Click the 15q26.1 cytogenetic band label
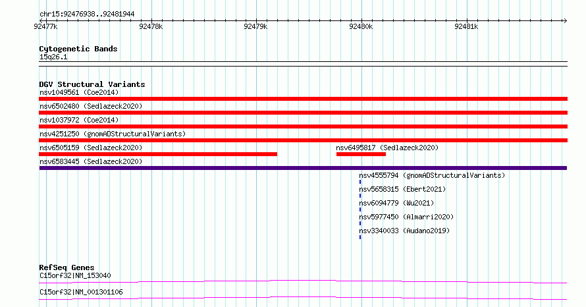Viewport: 586px width, 307px height. point(53,57)
